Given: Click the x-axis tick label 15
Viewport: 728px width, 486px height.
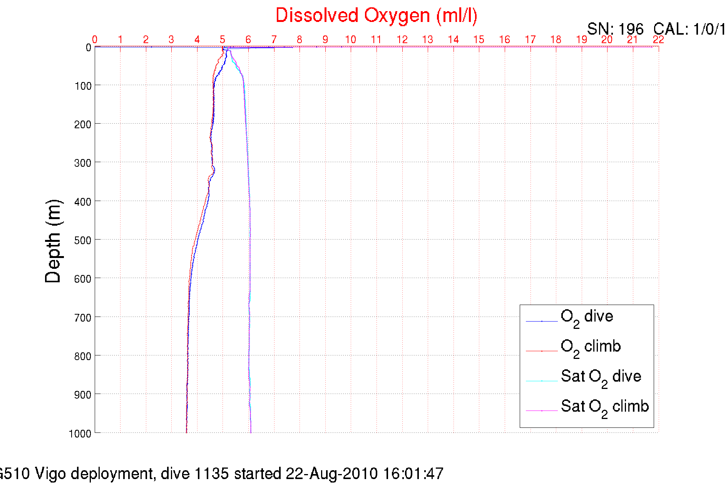Looking at the screenshot, I should tap(479, 40).
